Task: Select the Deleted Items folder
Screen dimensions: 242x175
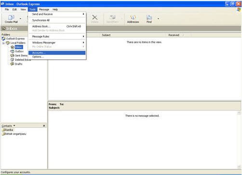Action: (x=23, y=60)
